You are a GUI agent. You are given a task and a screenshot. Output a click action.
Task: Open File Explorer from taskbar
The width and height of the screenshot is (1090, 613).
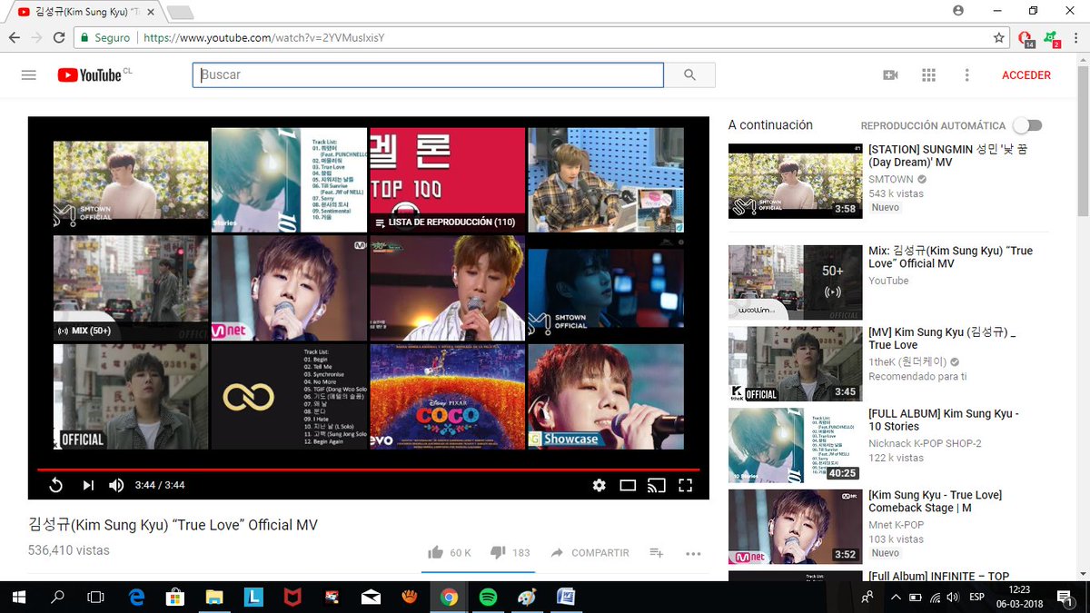(214, 597)
